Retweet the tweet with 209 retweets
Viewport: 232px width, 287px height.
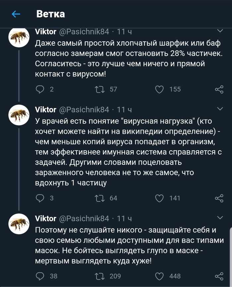coord(99,276)
